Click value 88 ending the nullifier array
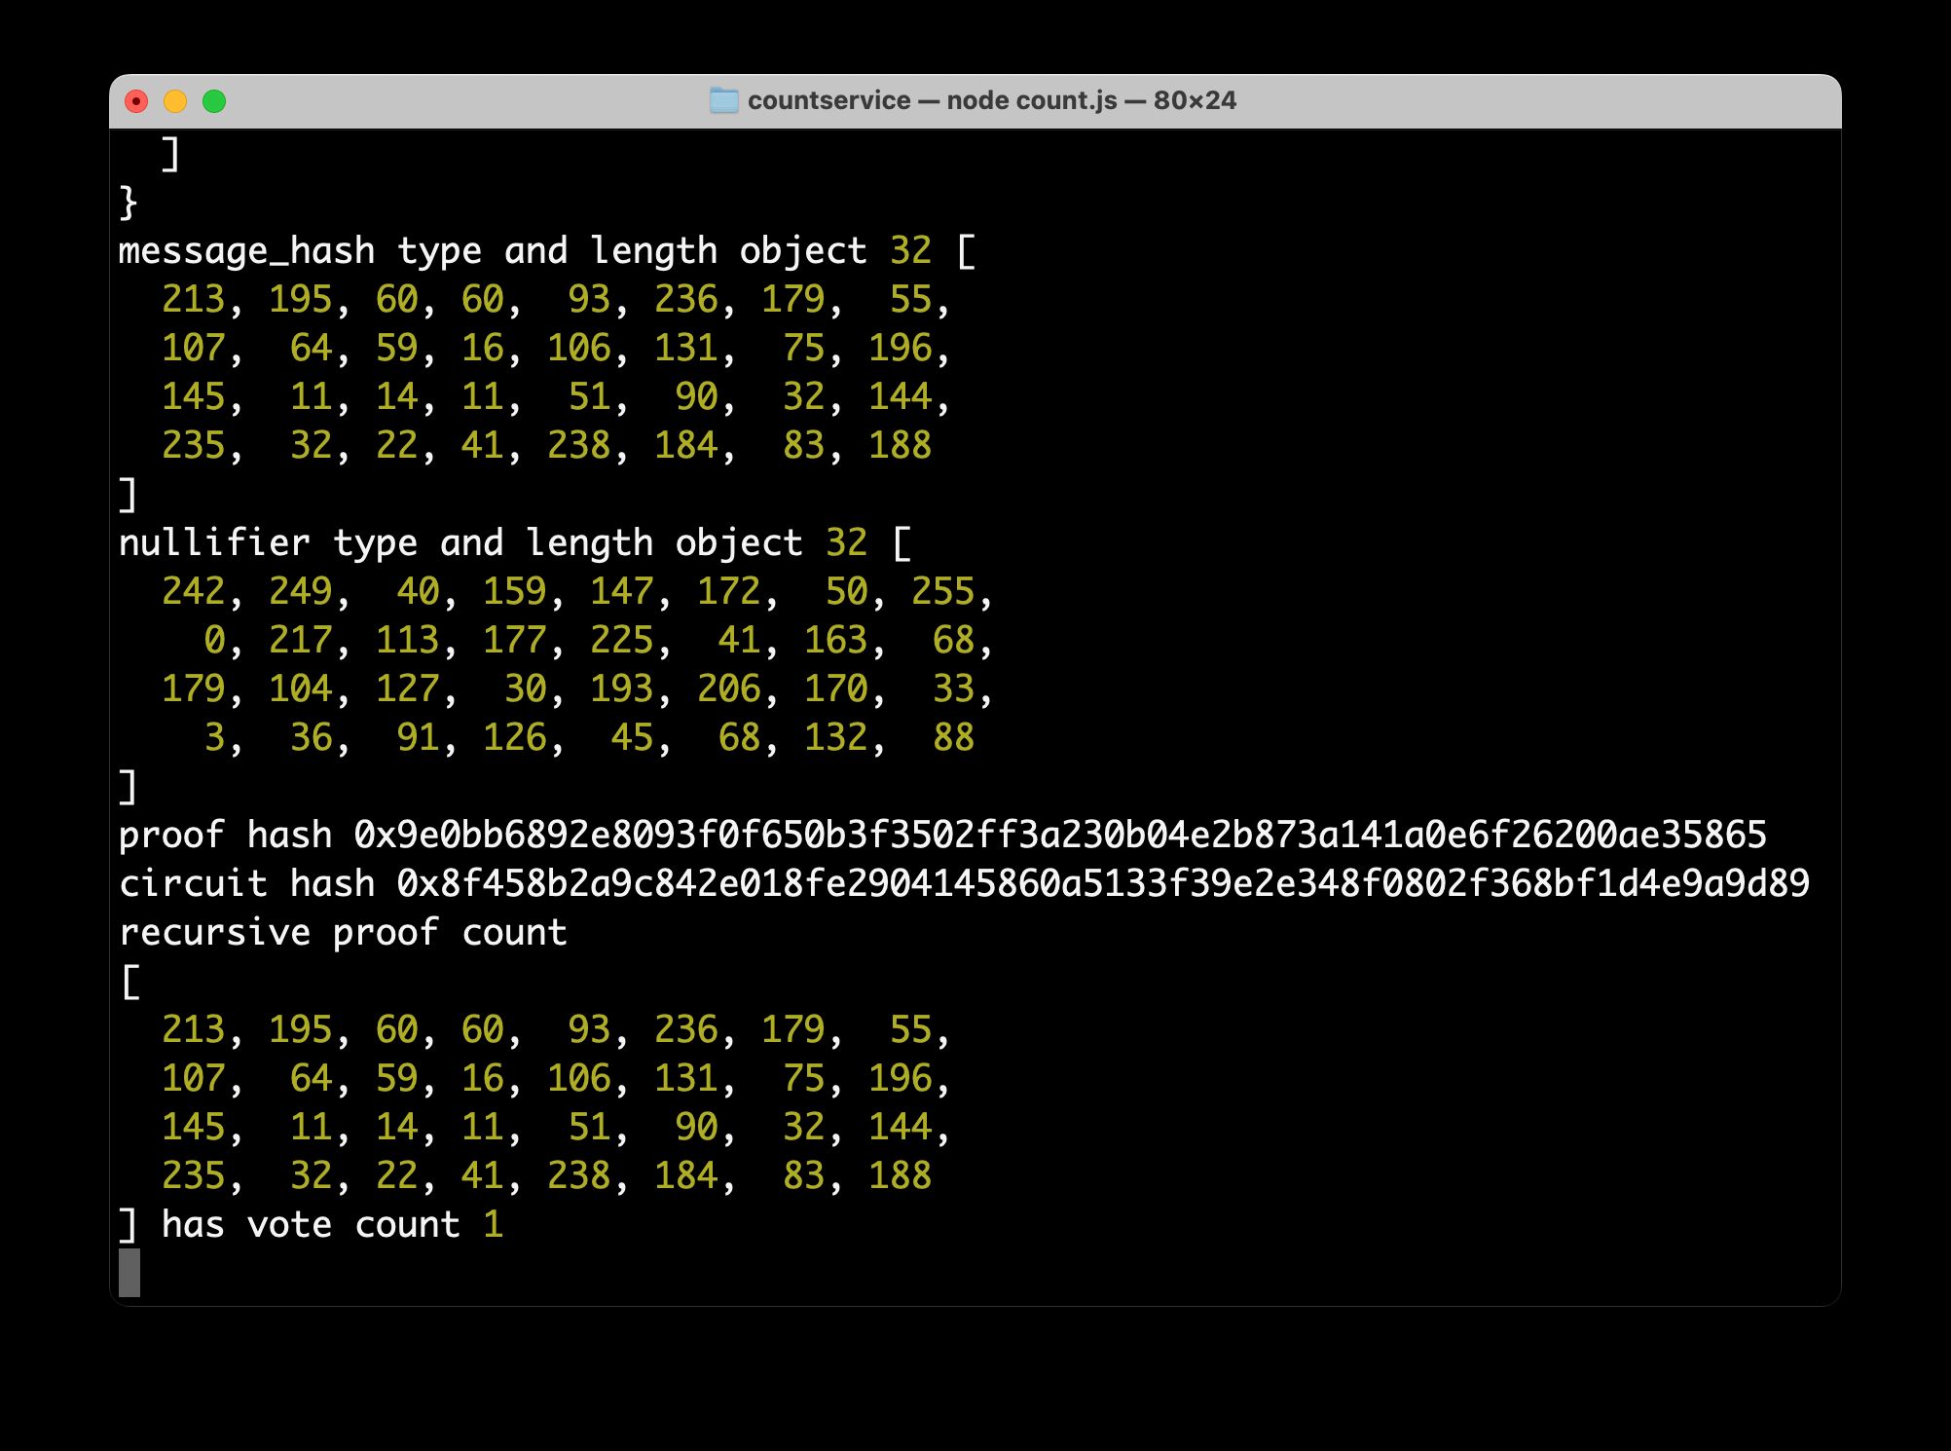1951x1451 pixels. click(x=953, y=738)
